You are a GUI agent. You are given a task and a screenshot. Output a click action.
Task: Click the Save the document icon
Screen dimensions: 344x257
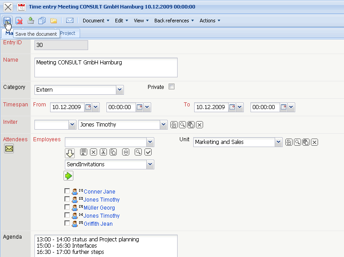8,21
